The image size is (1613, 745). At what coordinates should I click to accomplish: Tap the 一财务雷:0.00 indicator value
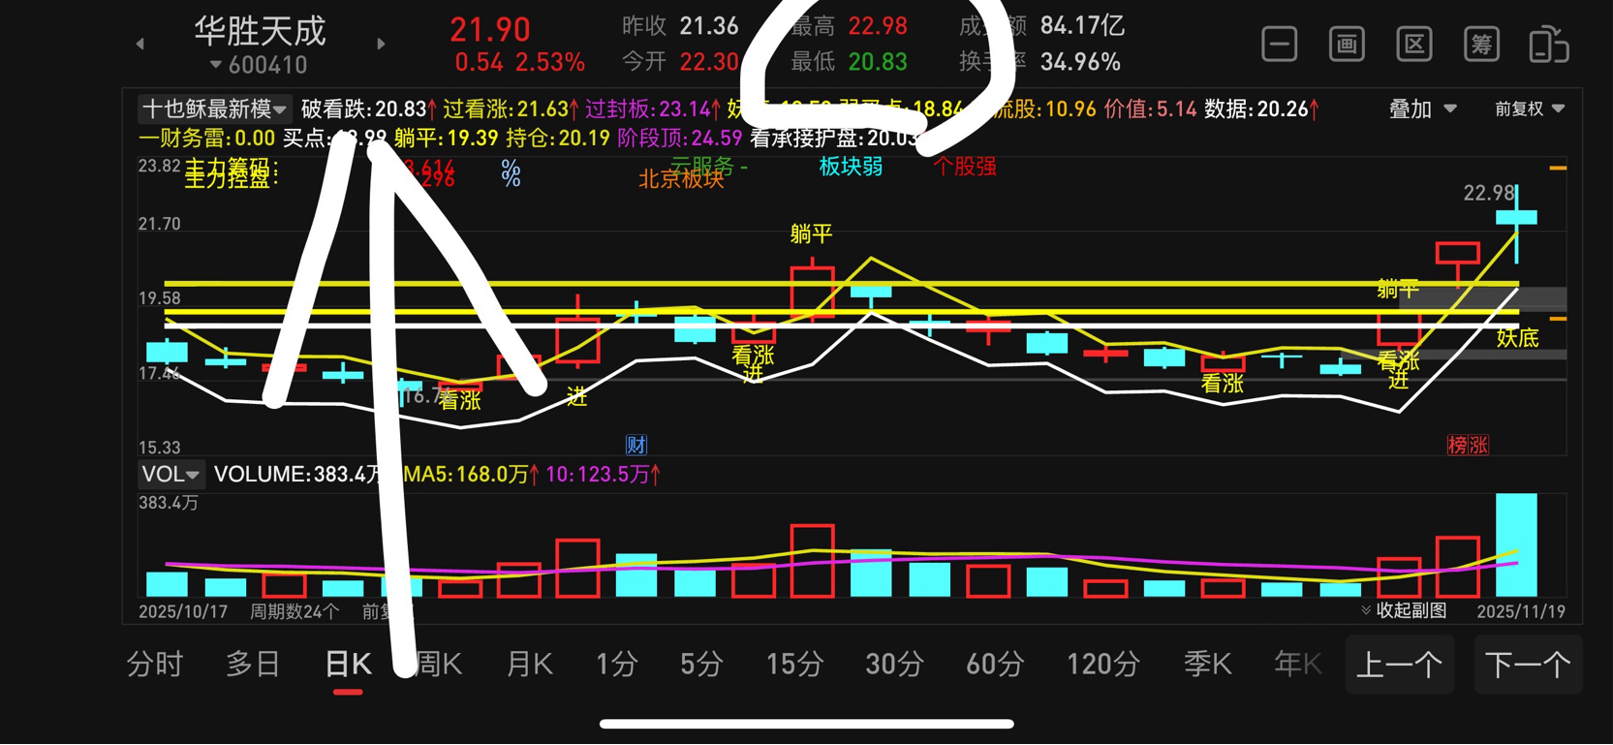(206, 138)
